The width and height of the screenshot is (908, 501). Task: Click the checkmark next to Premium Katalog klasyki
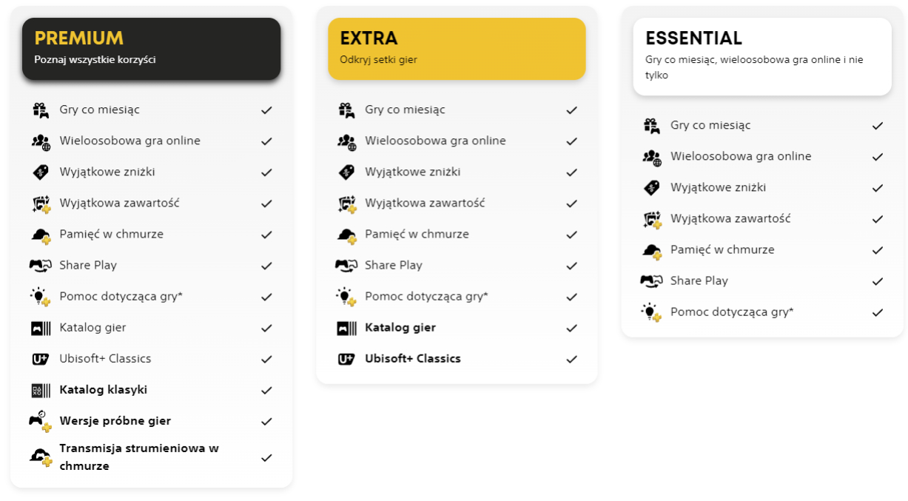tap(266, 390)
